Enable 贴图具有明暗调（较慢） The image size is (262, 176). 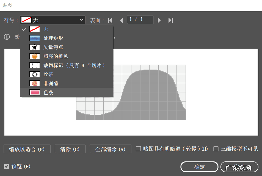click(x=139, y=149)
